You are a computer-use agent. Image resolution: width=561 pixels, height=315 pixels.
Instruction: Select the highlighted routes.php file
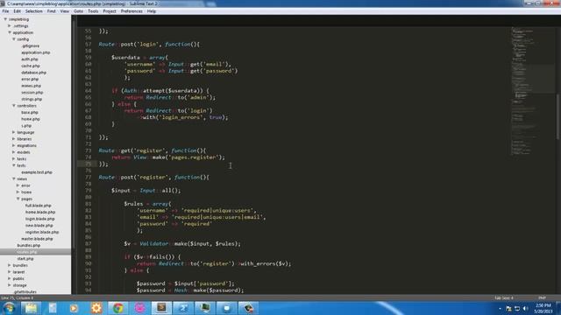click(x=35, y=252)
